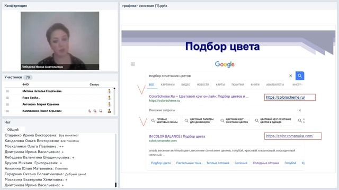Click the green 'color.romanuke.com' URL text
Image resolution: width=339 pixels, height=190 pixels.
point(163,141)
